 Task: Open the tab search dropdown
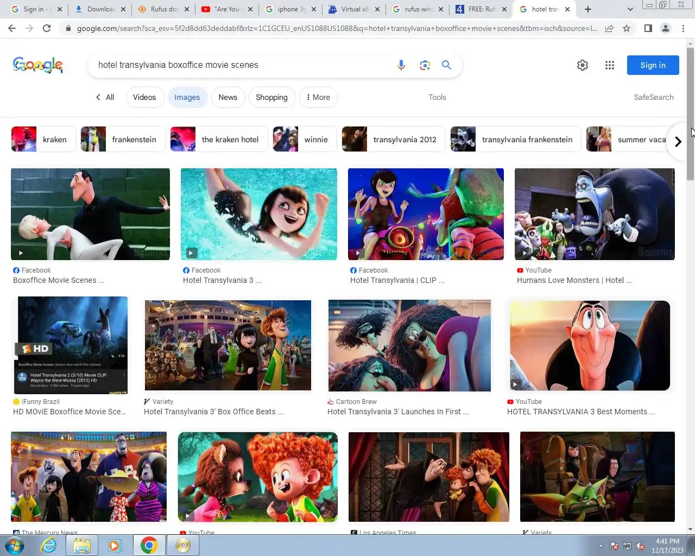pyautogui.click(x=630, y=9)
